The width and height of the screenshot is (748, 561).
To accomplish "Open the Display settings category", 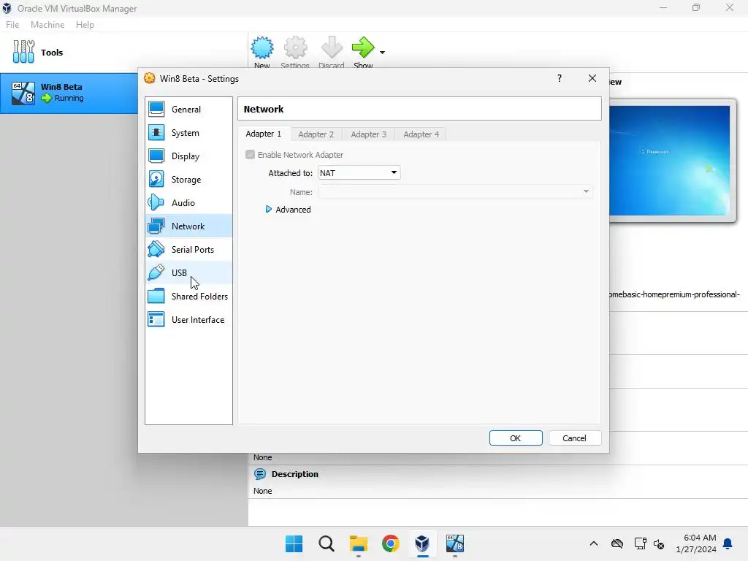I will coord(188,156).
